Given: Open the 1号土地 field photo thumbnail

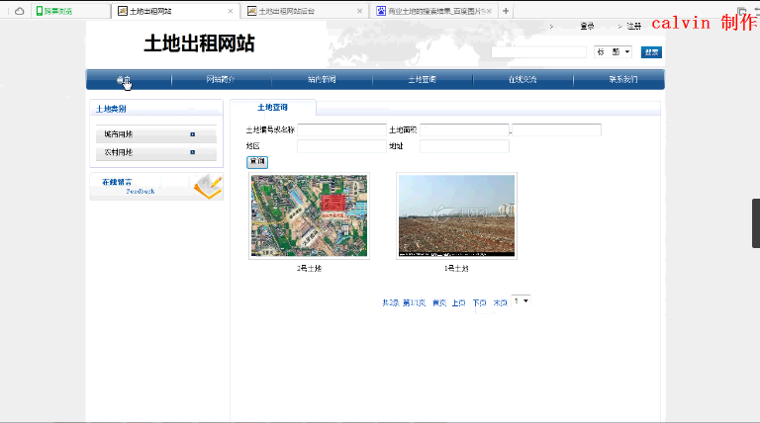Looking at the screenshot, I should tap(456, 215).
